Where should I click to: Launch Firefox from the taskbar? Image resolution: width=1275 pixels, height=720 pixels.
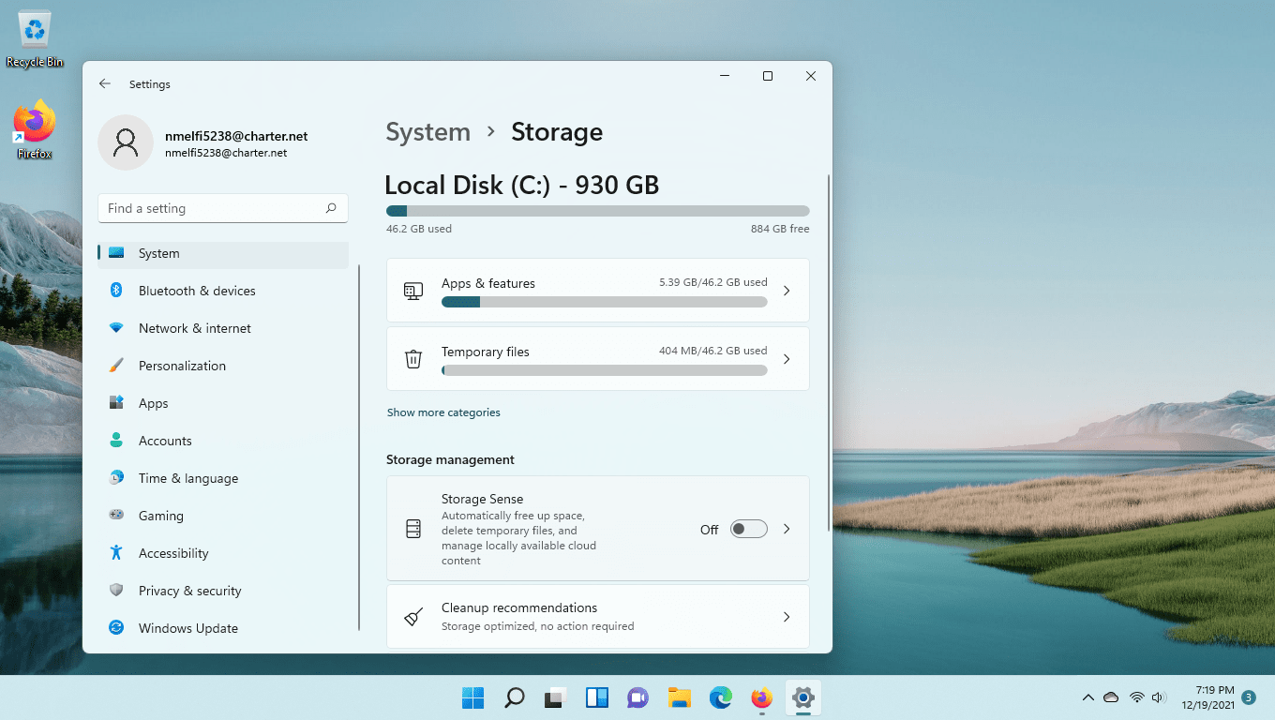point(762,697)
